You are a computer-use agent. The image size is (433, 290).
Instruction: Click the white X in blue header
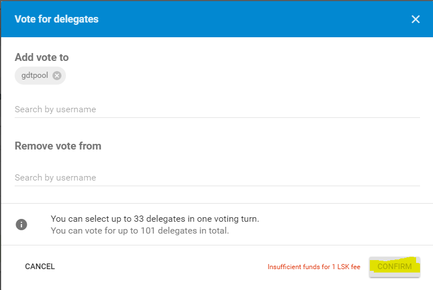(416, 19)
